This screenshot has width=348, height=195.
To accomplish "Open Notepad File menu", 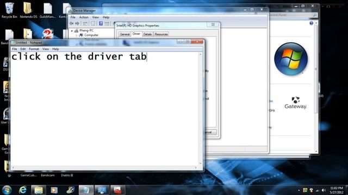I will click(15, 49).
